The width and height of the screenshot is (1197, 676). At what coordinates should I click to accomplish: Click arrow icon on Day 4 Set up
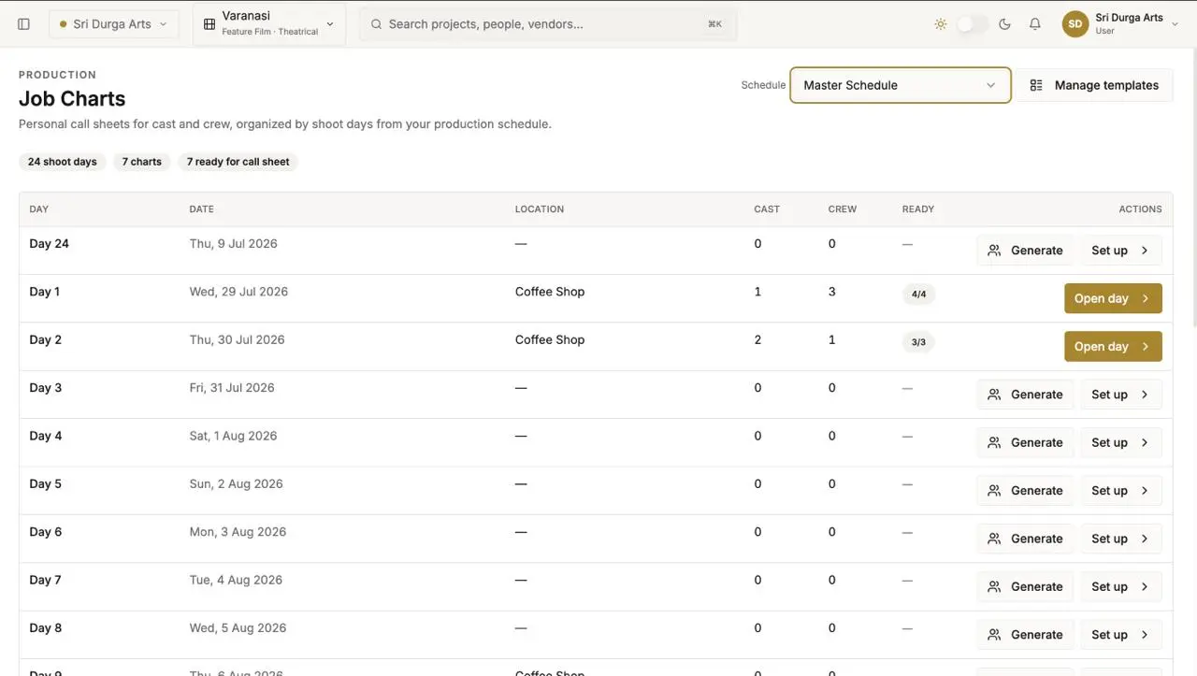coord(1145,443)
